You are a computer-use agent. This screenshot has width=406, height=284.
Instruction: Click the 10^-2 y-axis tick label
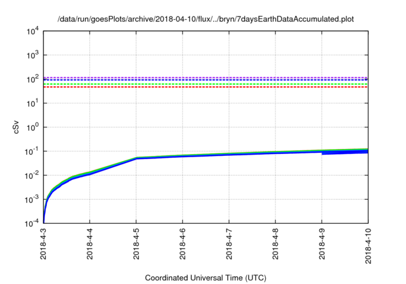click(32, 176)
